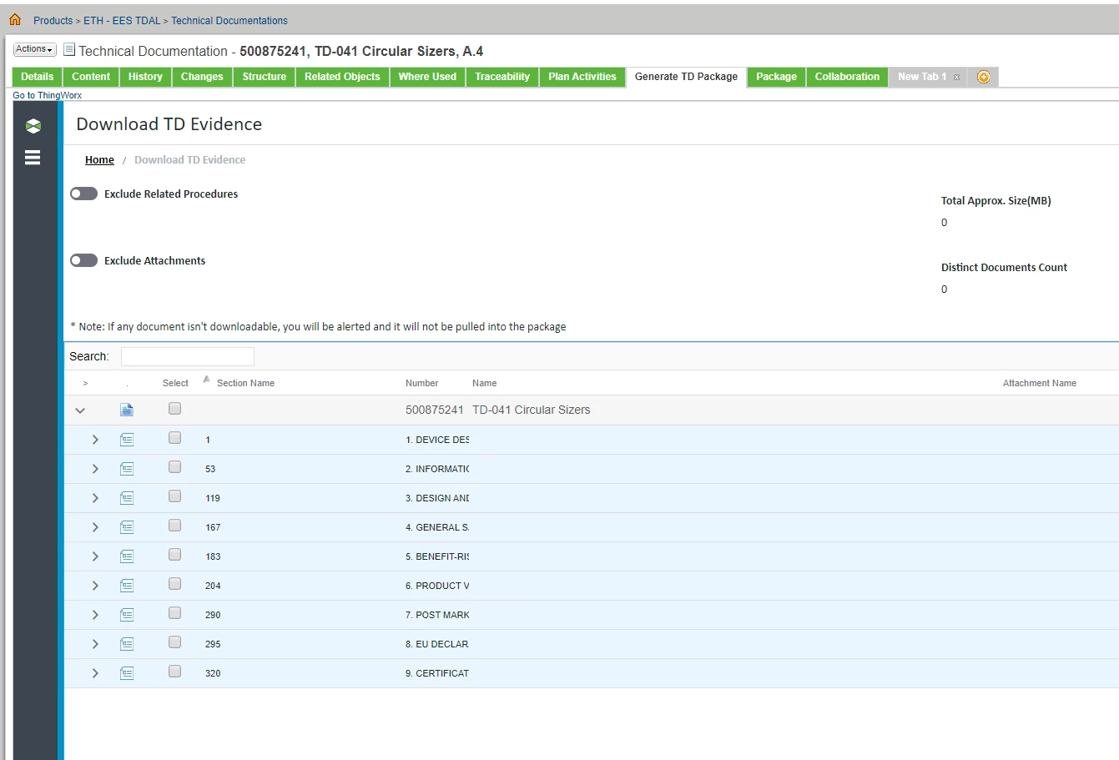This screenshot has width=1119, height=760.
Task: Close New Tab 1 with the x icon
Action: [x=956, y=77]
